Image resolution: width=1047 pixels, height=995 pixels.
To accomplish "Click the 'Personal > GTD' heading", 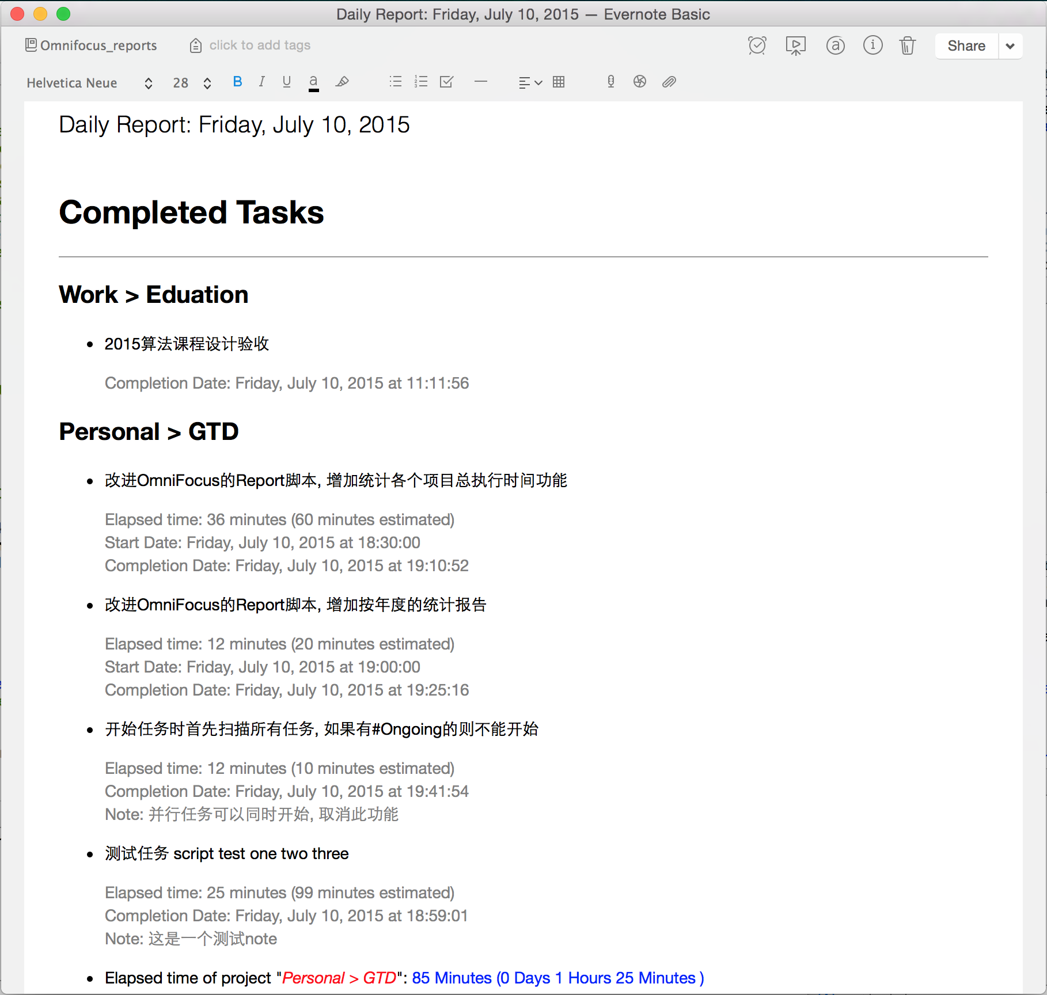I will [x=149, y=432].
